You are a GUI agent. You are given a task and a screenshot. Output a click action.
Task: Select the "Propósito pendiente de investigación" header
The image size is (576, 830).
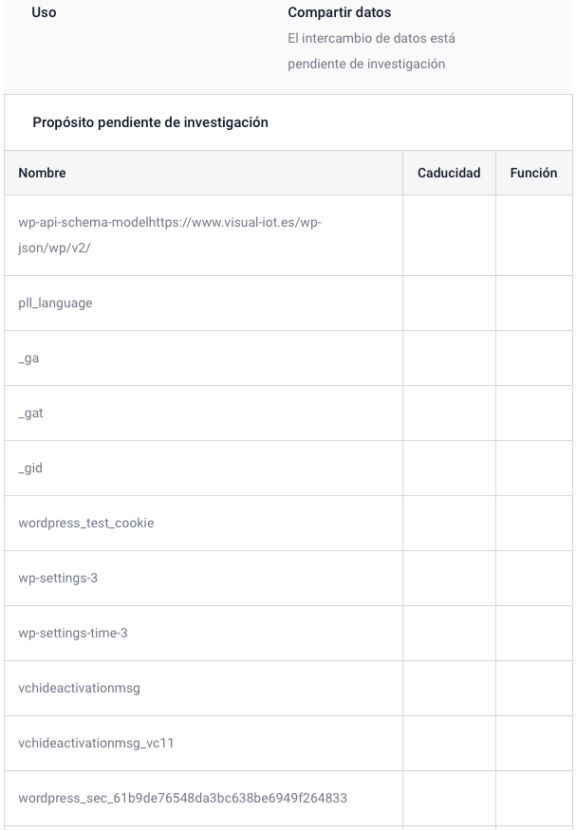click(x=150, y=122)
